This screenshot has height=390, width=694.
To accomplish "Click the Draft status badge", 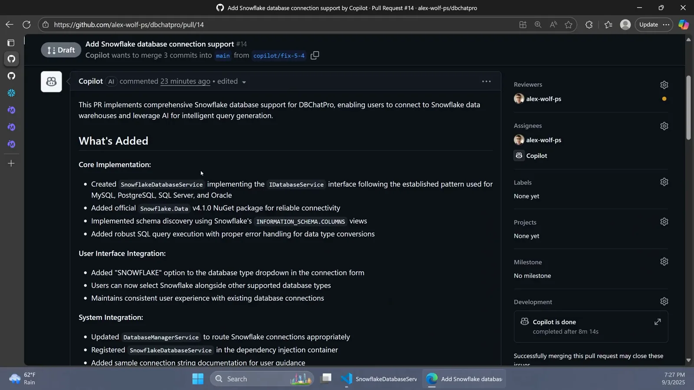I will pyautogui.click(x=61, y=50).
